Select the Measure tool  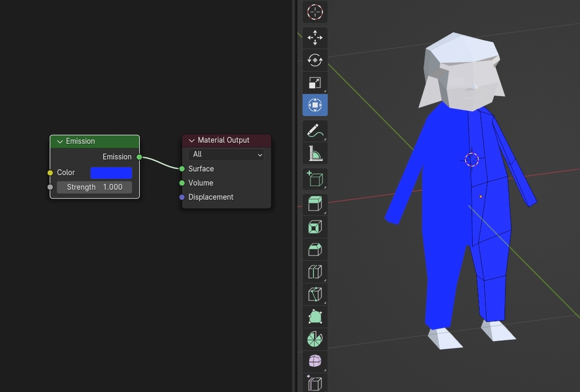(315, 153)
